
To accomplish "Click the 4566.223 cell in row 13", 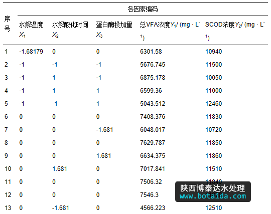I will click(x=153, y=208).
